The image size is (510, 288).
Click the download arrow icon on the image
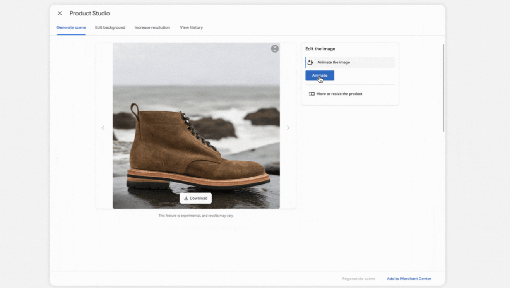click(x=186, y=198)
